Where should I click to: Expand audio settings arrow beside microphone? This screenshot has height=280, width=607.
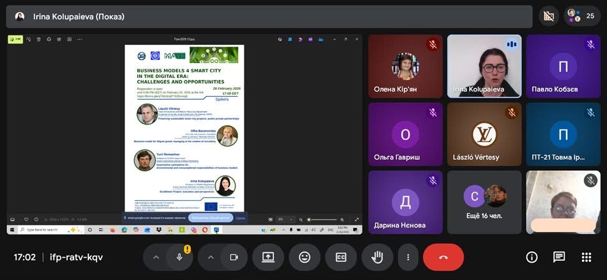pyautogui.click(x=156, y=257)
